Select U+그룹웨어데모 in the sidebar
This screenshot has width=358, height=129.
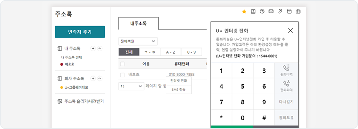click(x=76, y=87)
